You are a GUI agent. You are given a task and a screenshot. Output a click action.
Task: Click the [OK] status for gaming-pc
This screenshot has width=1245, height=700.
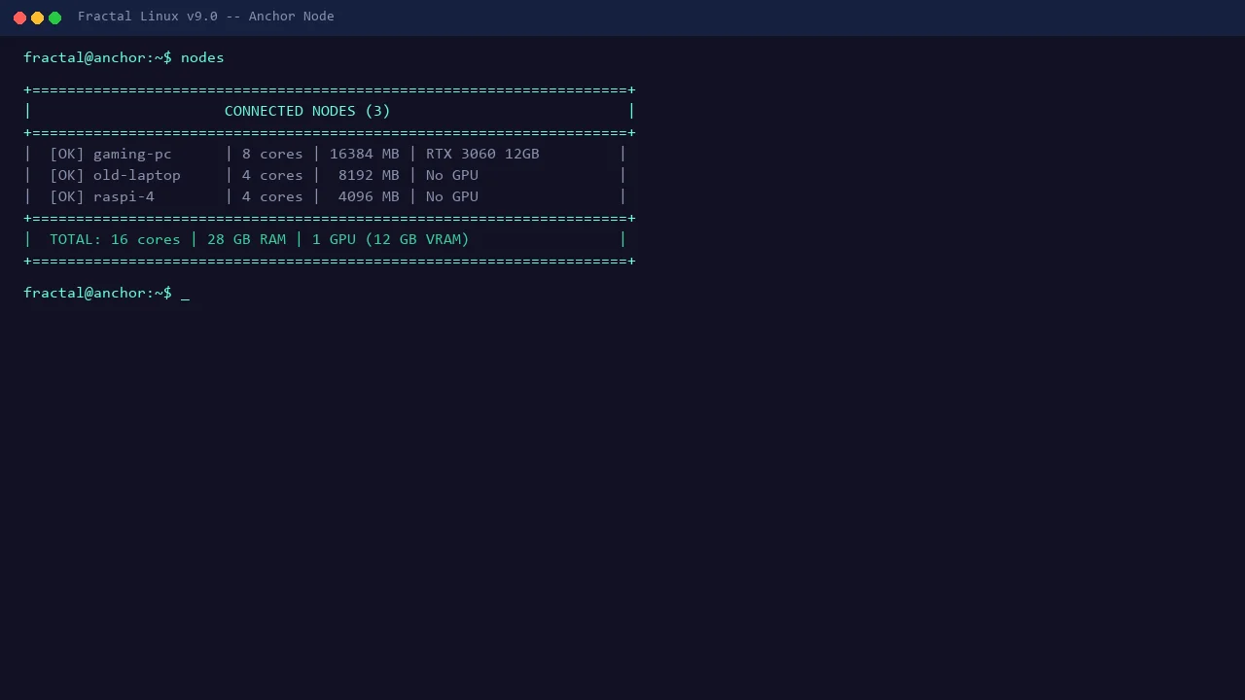point(67,154)
